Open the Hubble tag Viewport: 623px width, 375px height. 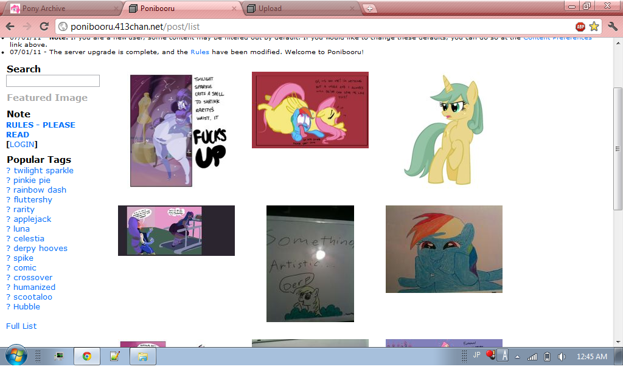(x=27, y=307)
